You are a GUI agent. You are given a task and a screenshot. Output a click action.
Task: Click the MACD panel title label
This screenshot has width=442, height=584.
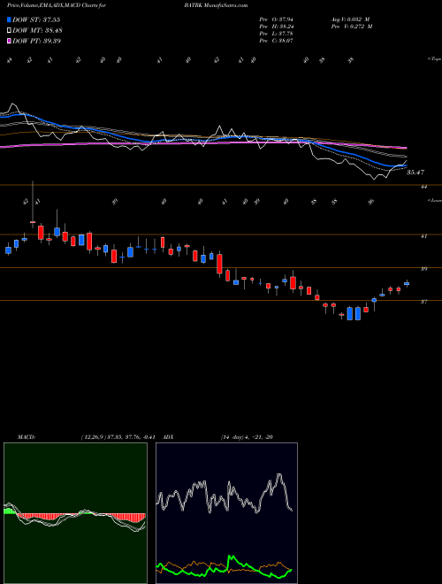coord(26,437)
